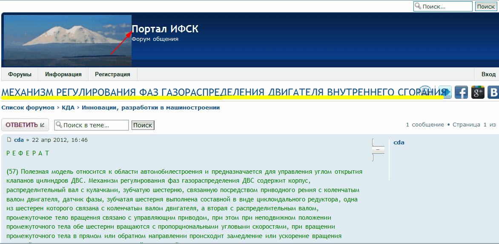Share topic on Facebook icon

click(461, 92)
